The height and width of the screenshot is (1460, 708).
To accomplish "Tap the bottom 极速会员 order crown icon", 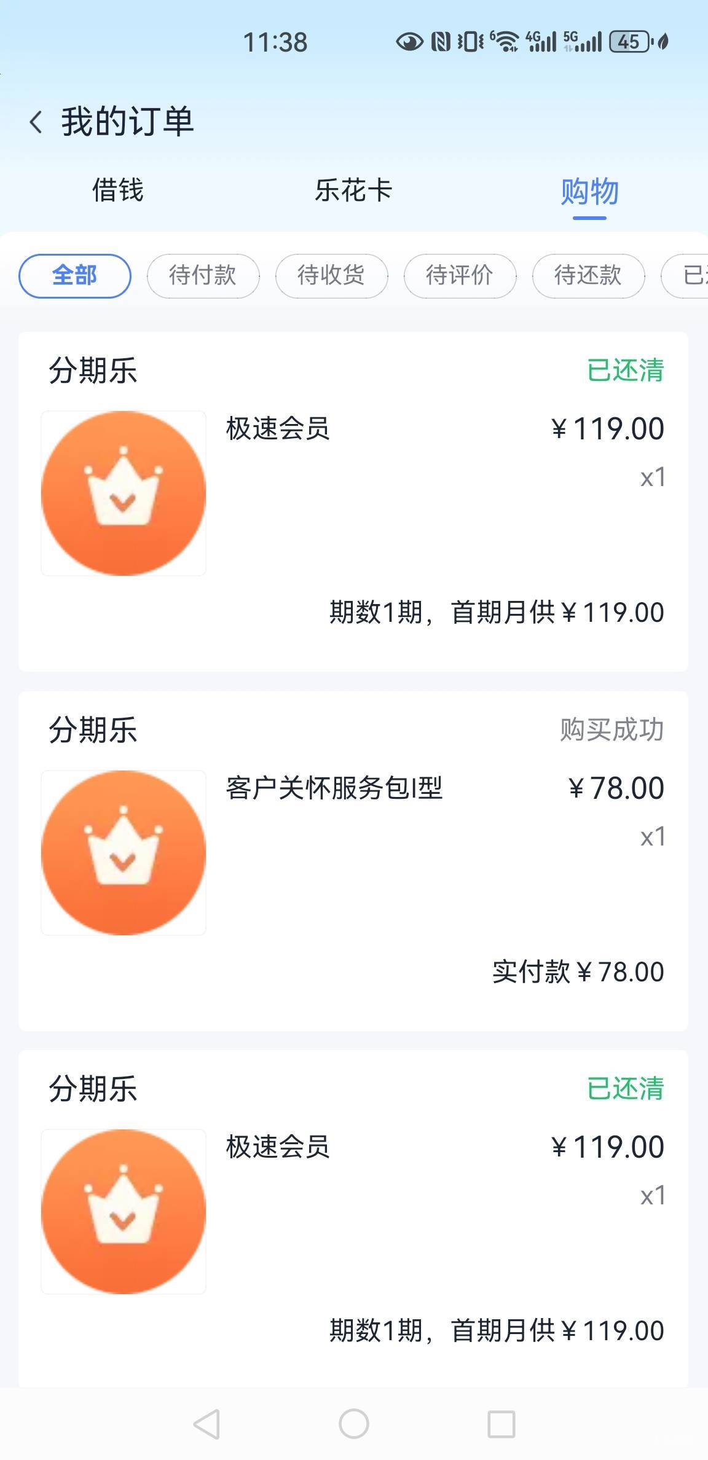I will click(124, 1211).
